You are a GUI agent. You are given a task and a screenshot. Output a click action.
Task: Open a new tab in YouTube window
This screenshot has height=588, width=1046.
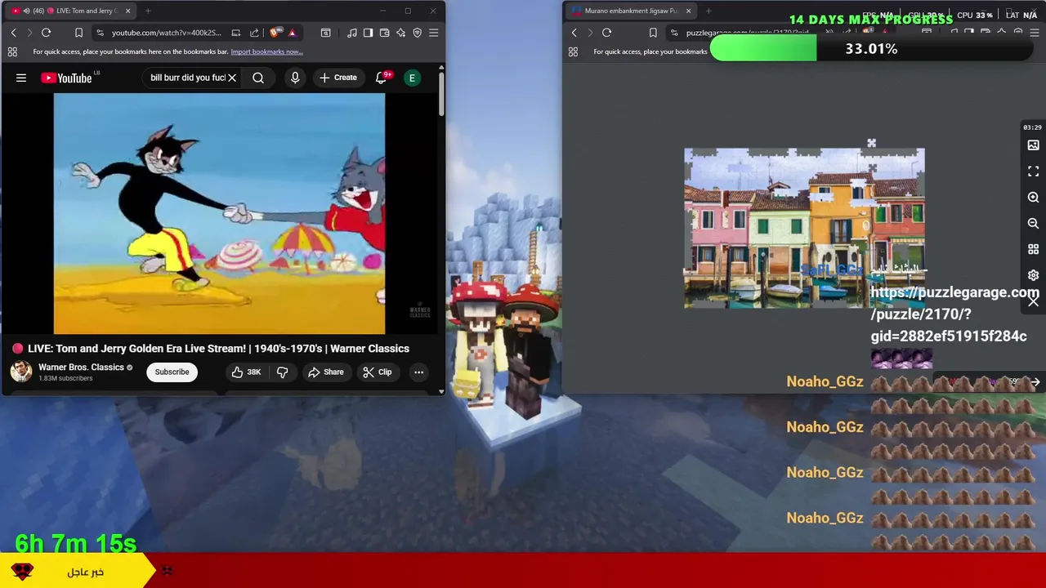148,11
